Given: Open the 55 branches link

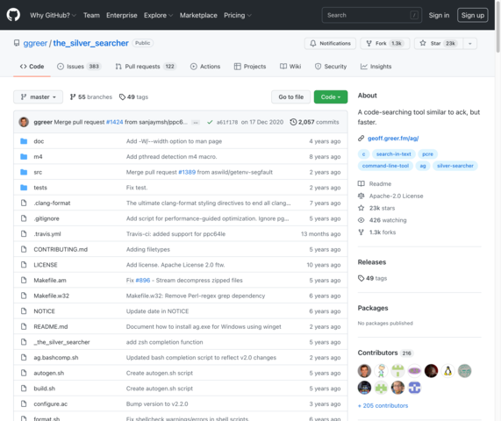Looking at the screenshot, I should tap(91, 96).
